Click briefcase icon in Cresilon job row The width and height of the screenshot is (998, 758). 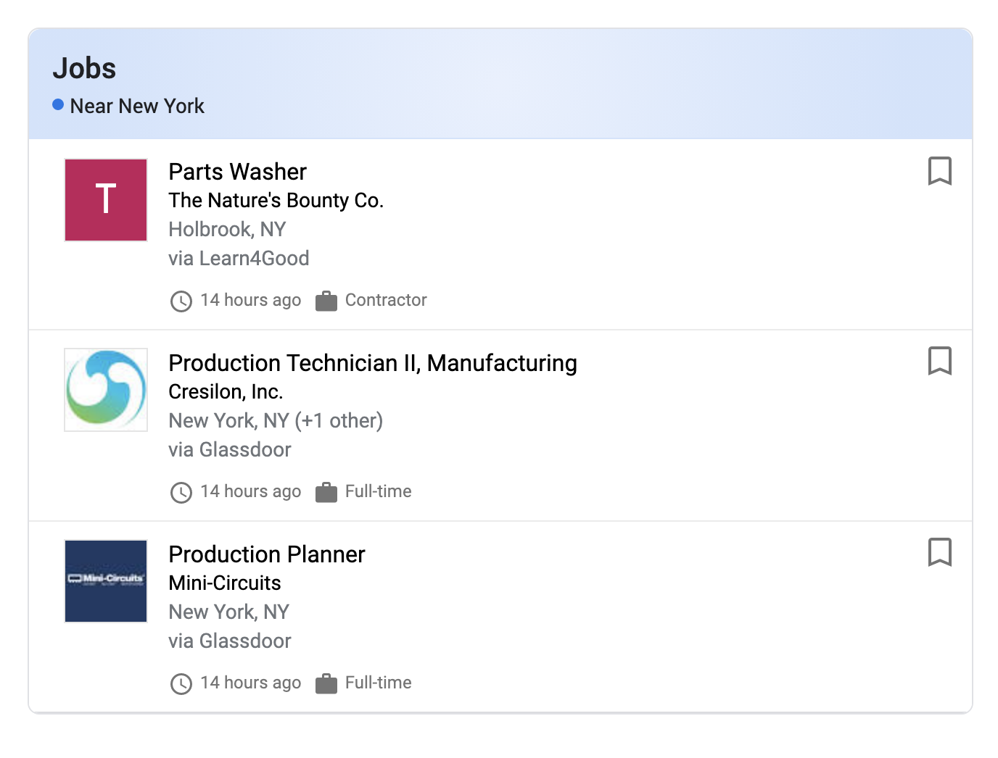click(x=326, y=492)
